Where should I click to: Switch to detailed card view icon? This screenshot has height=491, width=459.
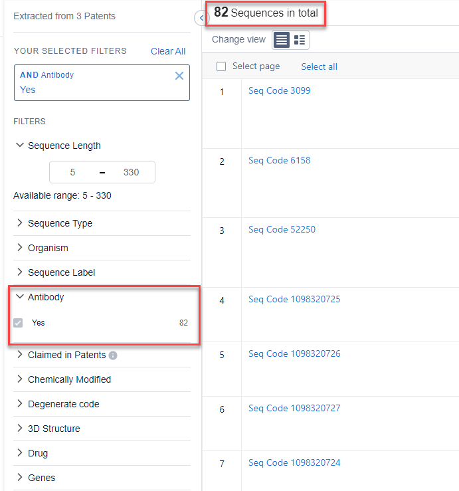300,40
